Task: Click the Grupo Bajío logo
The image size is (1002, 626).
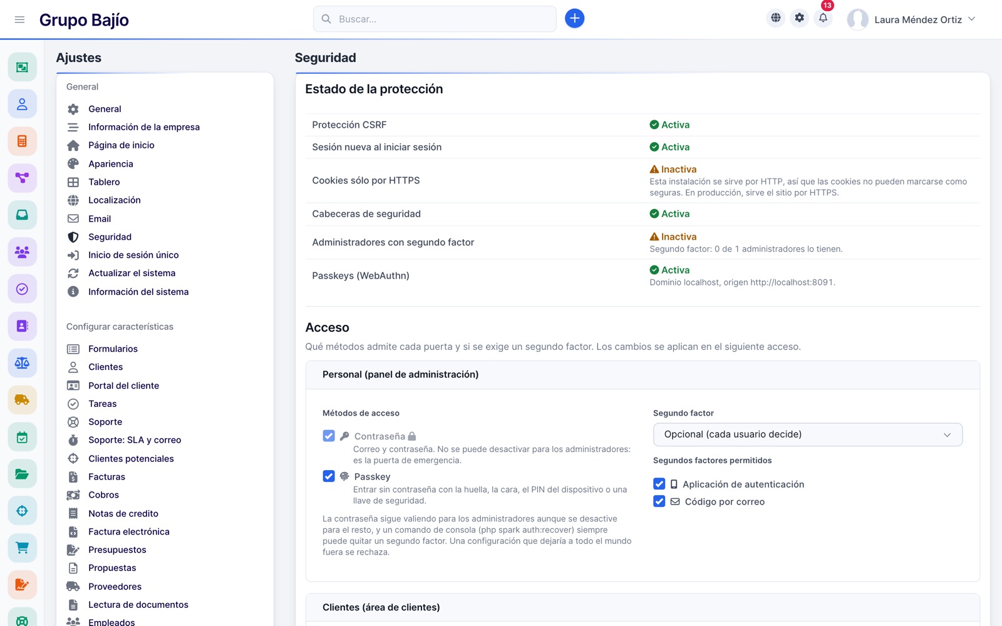Action: pos(84,20)
